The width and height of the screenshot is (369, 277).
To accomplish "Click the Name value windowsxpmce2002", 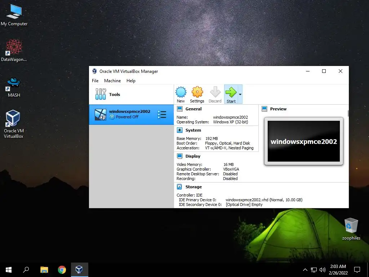I will click(230, 117).
